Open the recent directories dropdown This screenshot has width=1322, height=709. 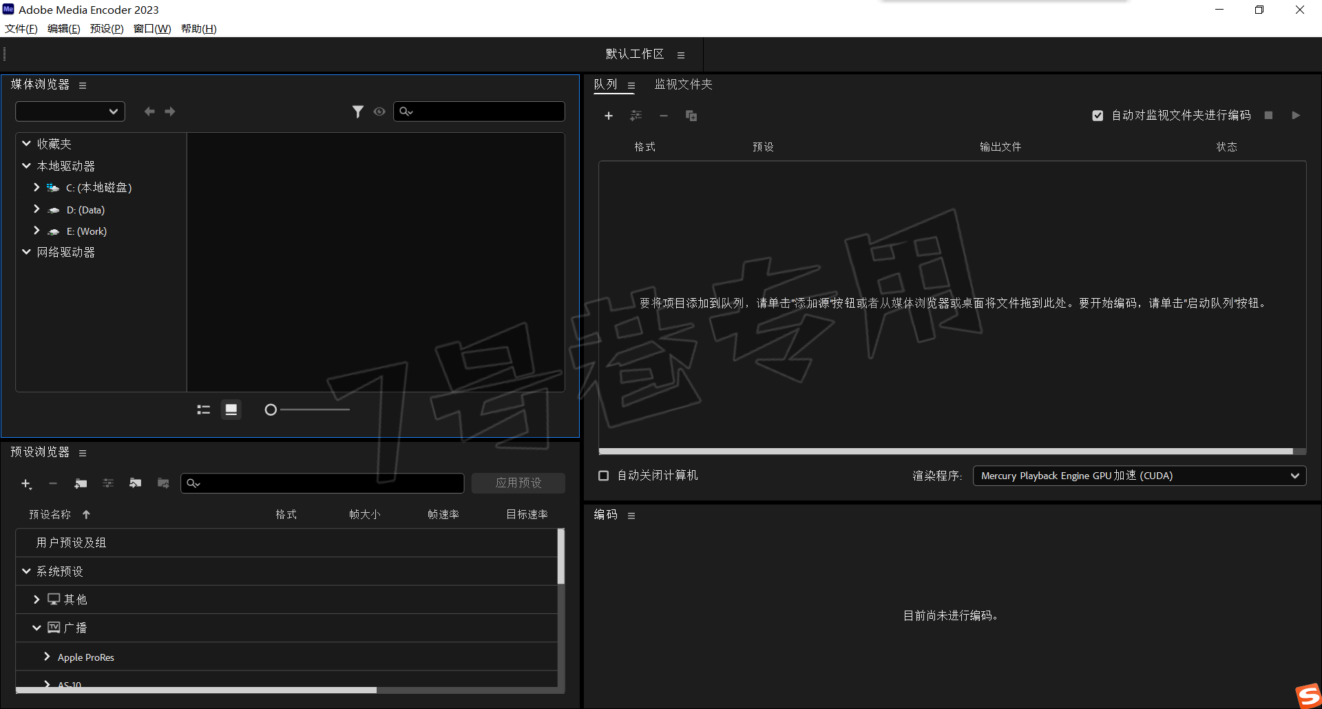70,112
